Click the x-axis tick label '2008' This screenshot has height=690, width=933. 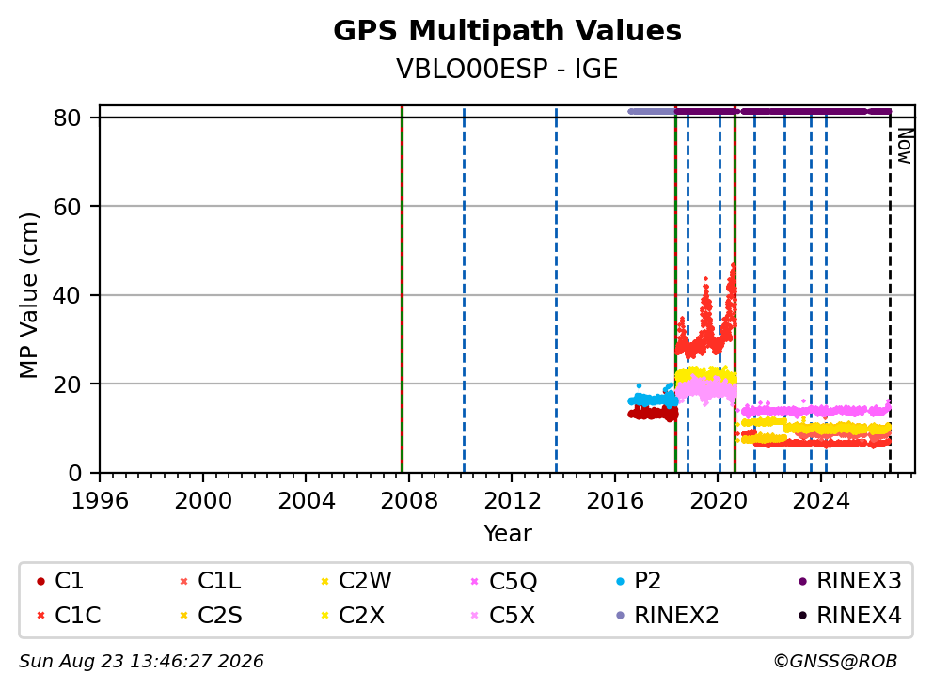[x=409, y=501]
